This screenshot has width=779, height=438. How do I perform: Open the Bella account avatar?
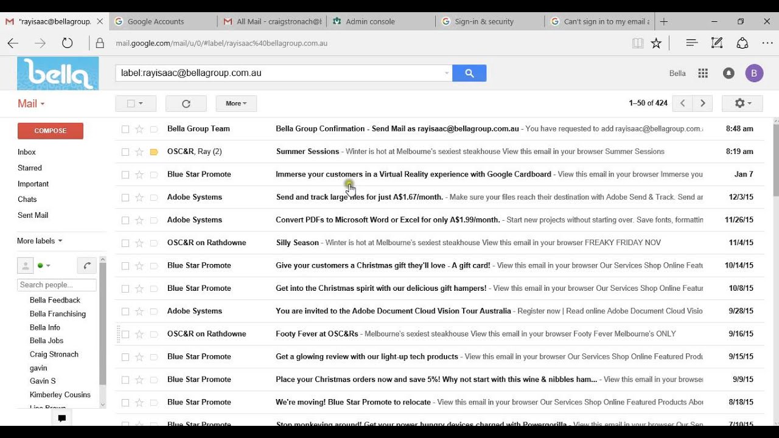(754, 73)
